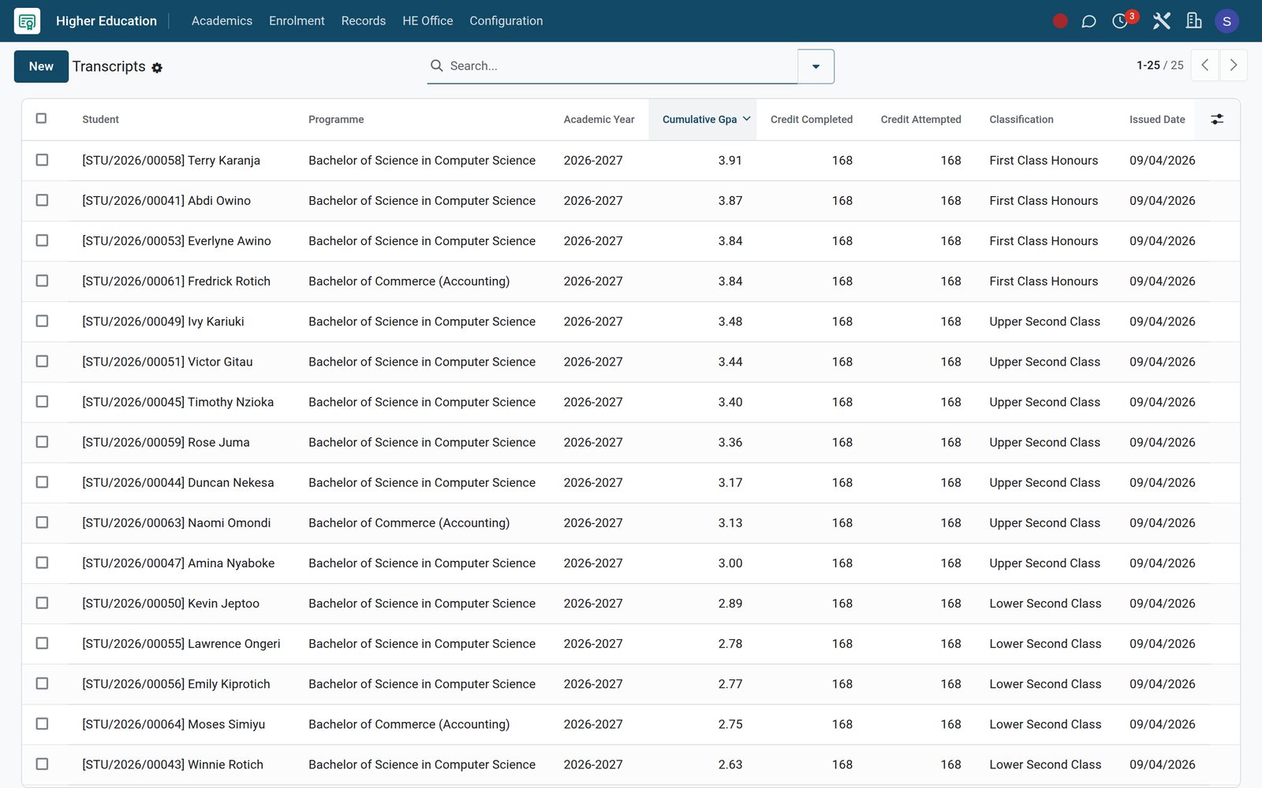Expand the search filter options dropdown
This screenshot has height=788, width=1262.
(x=816, y=66)
